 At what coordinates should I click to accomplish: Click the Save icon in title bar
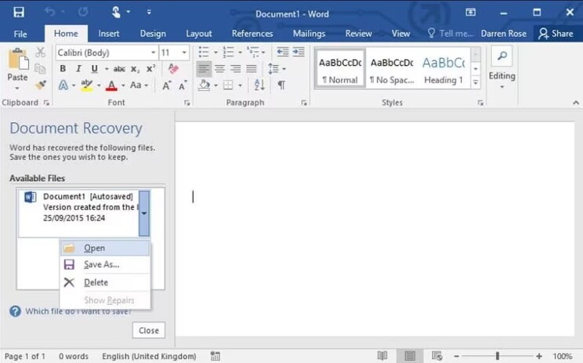click(x=19, y=13)
